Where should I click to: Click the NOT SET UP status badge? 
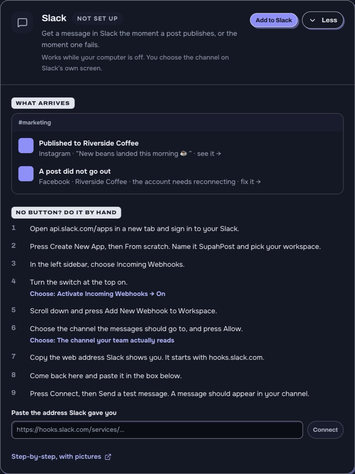[x=97, y=19]
